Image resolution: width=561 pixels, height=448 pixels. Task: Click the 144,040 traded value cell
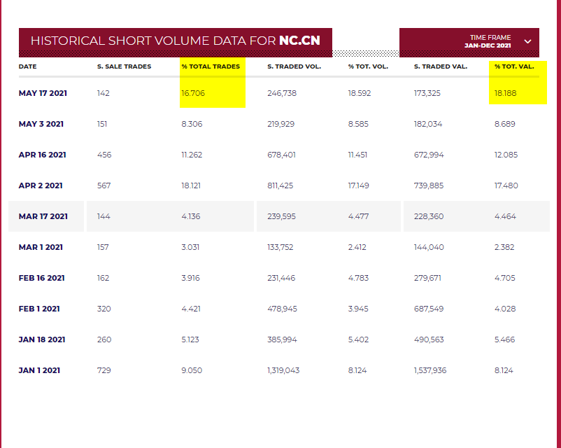click(x=429, y=247)
